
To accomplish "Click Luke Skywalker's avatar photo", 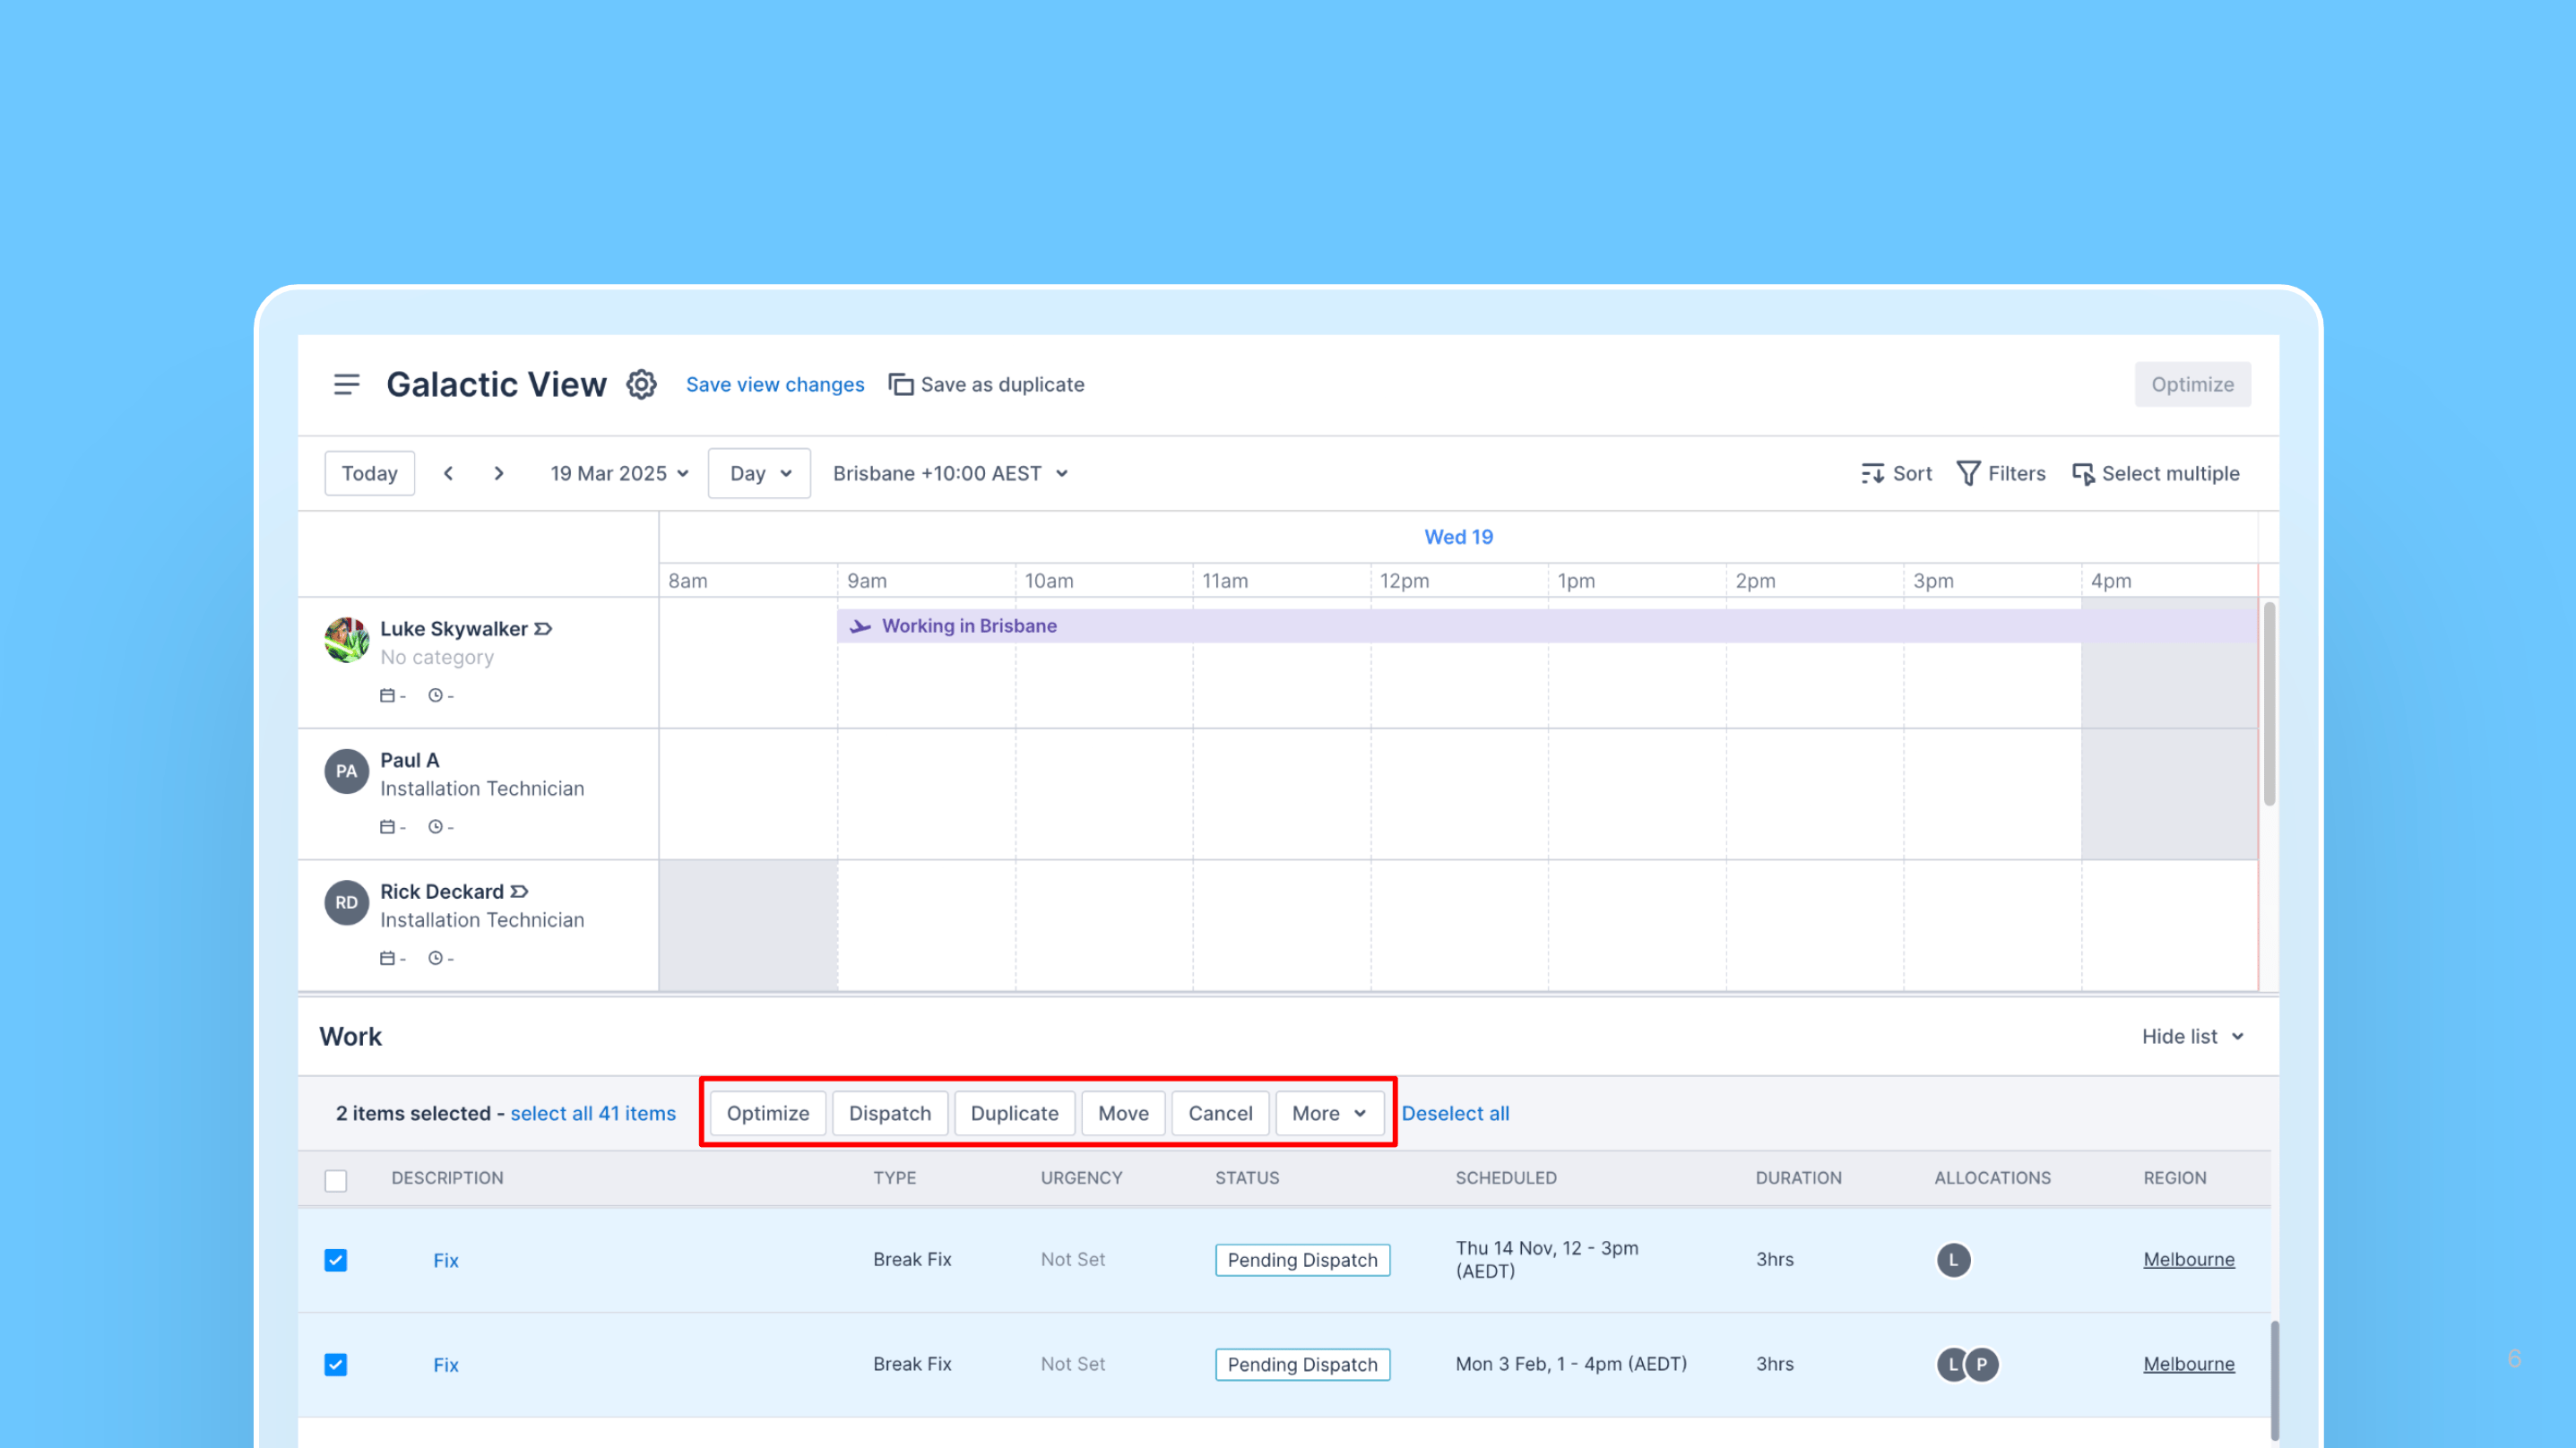I will [x=346, y=640].
